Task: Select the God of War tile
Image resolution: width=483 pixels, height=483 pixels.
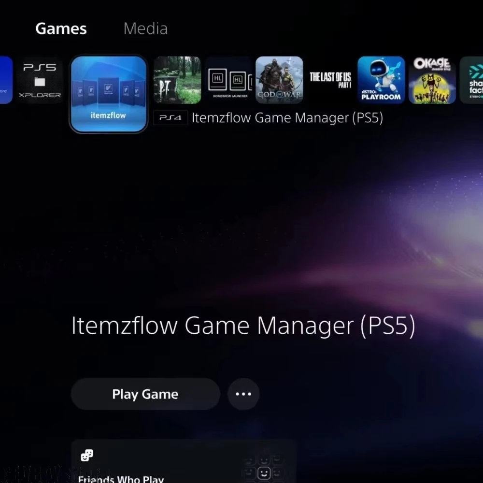Action: click(279, 80)
